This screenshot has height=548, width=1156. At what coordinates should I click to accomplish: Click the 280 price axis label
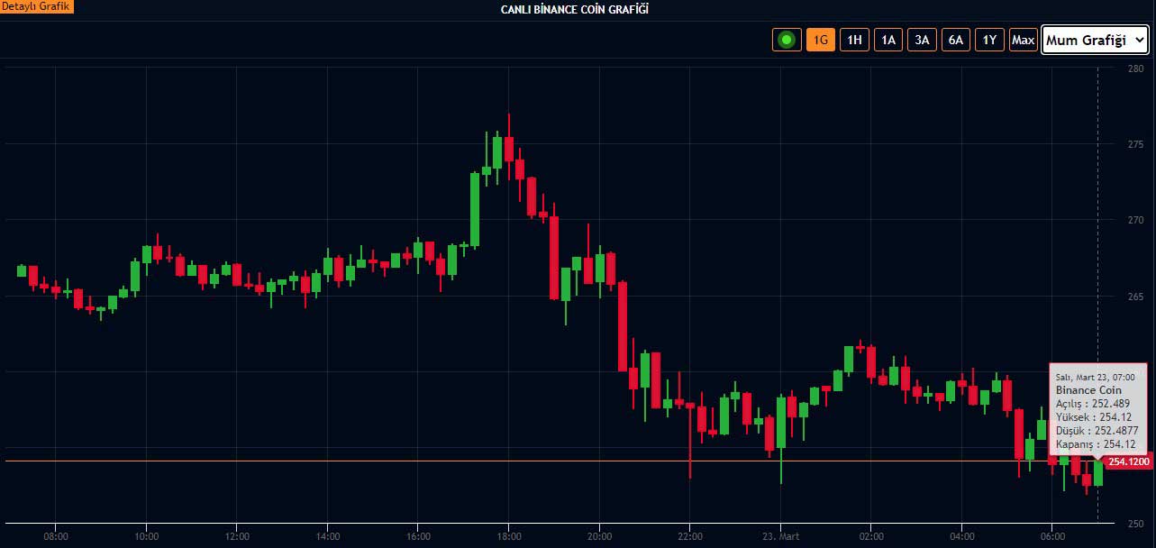(1134, 68)
